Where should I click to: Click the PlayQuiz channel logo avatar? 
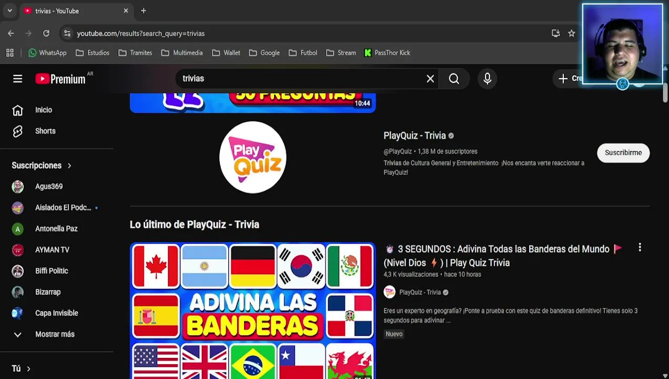(252, 157)
